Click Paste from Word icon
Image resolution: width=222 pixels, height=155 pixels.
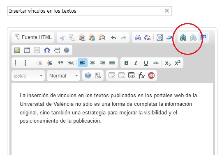102,38
